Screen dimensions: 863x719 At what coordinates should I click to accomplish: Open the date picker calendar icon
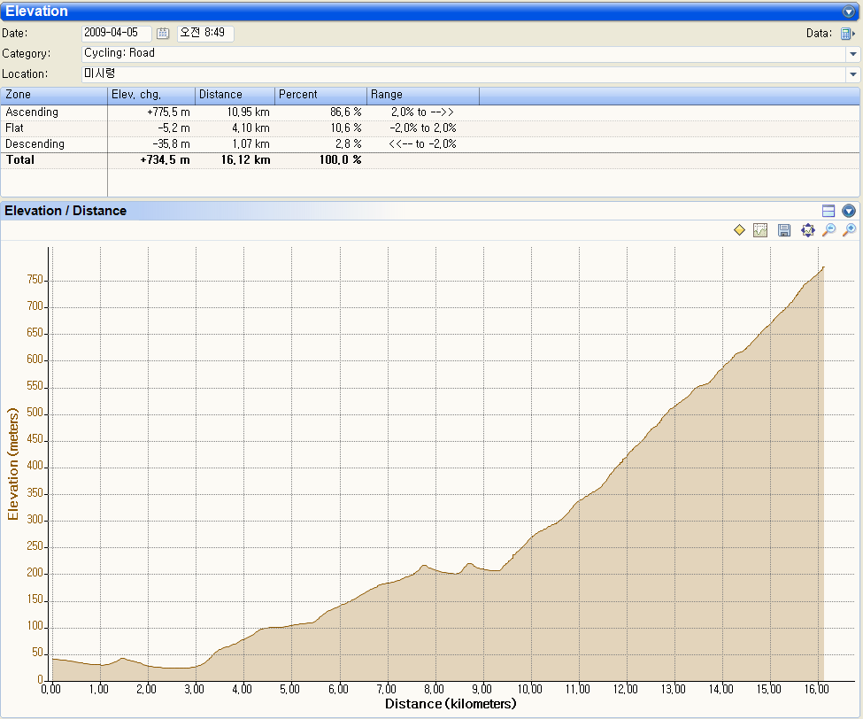click(163, 34)
